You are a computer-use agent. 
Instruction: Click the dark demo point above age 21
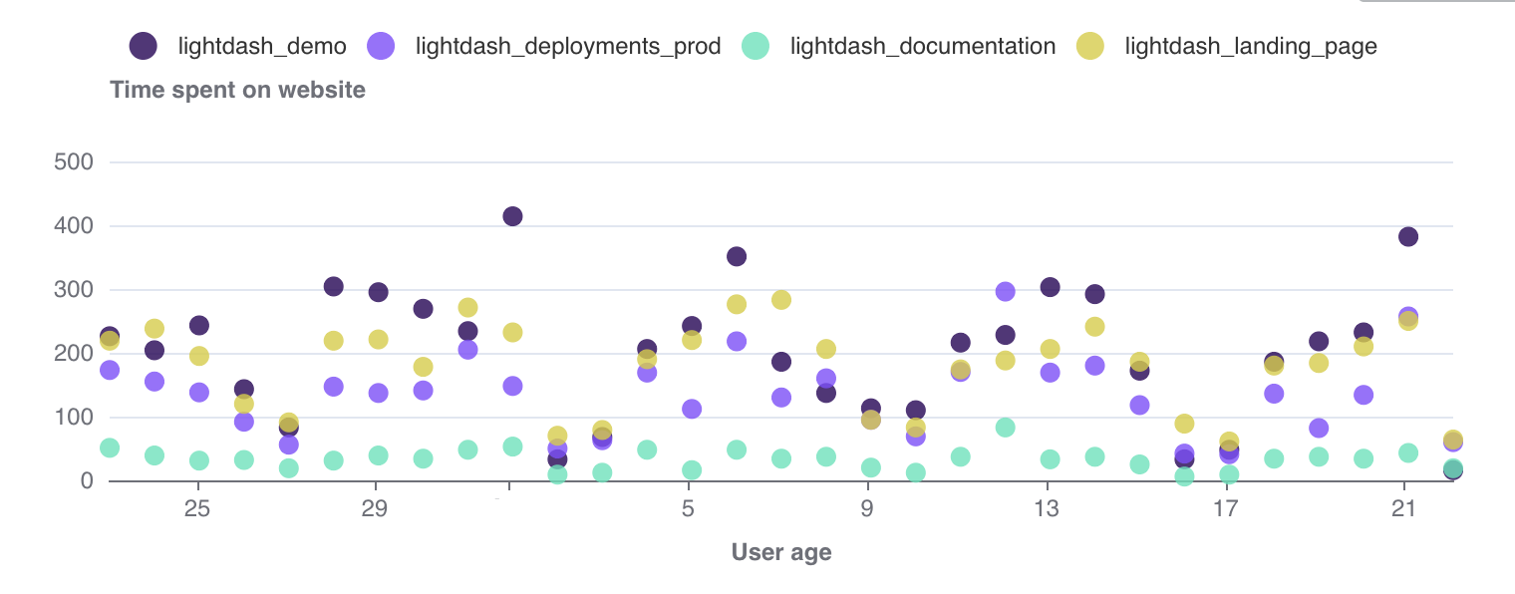[1407, 236]
